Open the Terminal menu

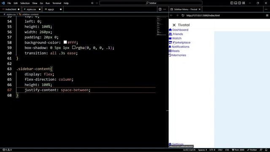(57, 3)
